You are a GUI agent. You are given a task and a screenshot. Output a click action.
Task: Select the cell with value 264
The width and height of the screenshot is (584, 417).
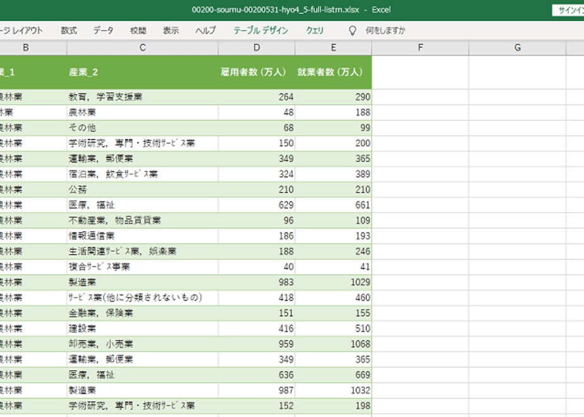pyautogui.click(x=257, y=97)
